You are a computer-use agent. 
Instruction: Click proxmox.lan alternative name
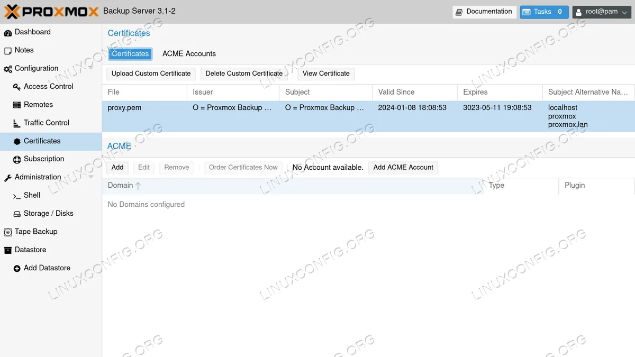pyautogui.click(x=568, y=125)
